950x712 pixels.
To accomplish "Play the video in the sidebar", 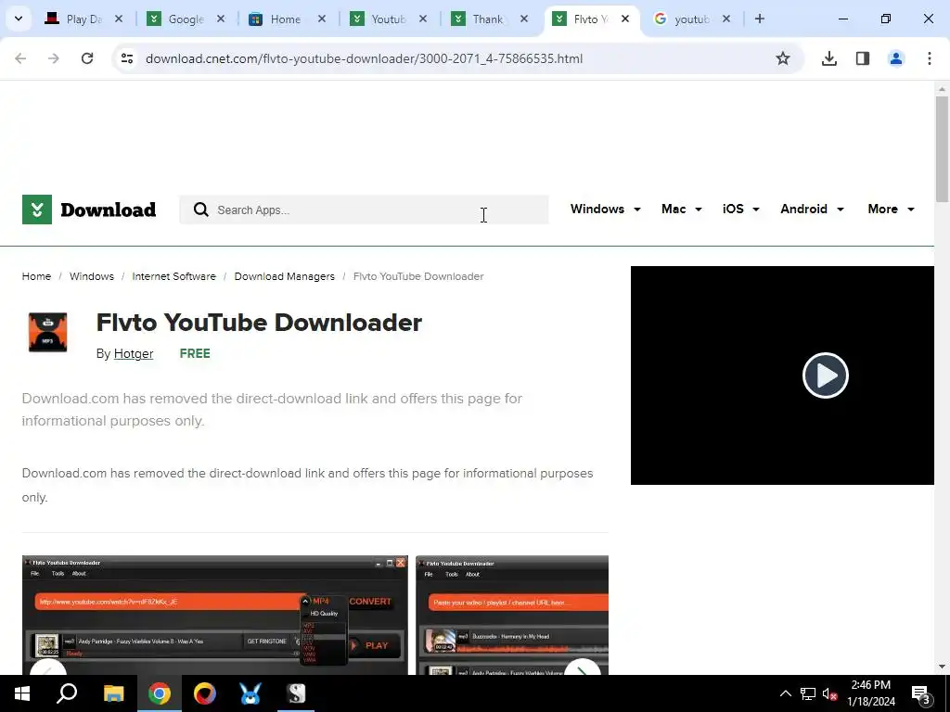I will click(825, 375).
